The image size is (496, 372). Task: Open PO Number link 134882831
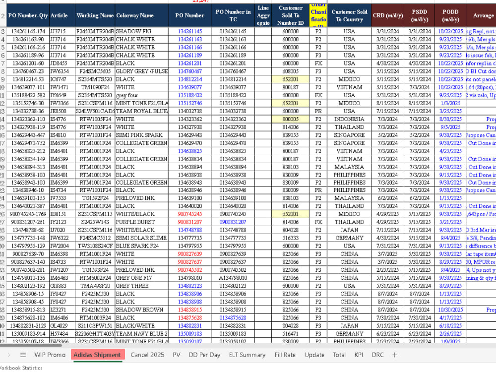(190, 325)
